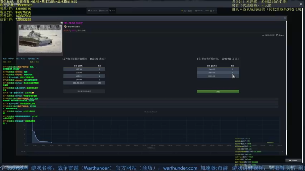
Task: Click the 163.30 or below buy summary
Action: point(84,59)
